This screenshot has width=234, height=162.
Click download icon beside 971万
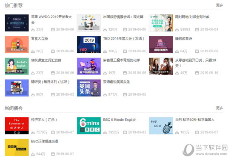(105, 94)
